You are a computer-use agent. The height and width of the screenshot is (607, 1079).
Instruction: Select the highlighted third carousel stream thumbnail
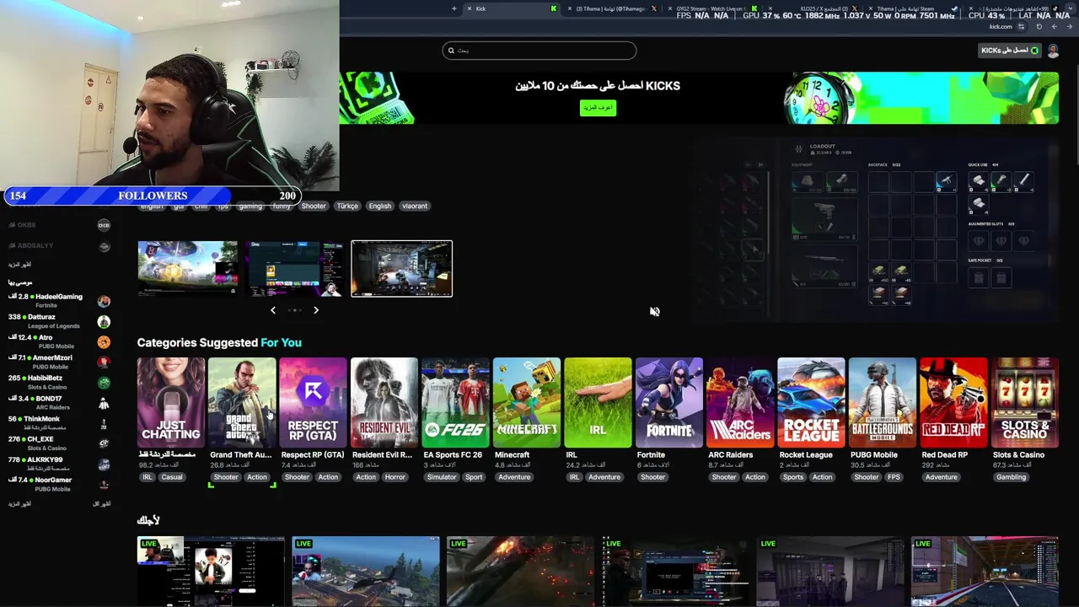point(401,269)
